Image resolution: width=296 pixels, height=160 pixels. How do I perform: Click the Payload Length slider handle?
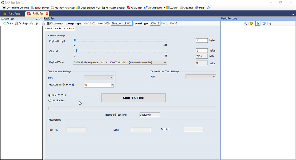(75, 40)
